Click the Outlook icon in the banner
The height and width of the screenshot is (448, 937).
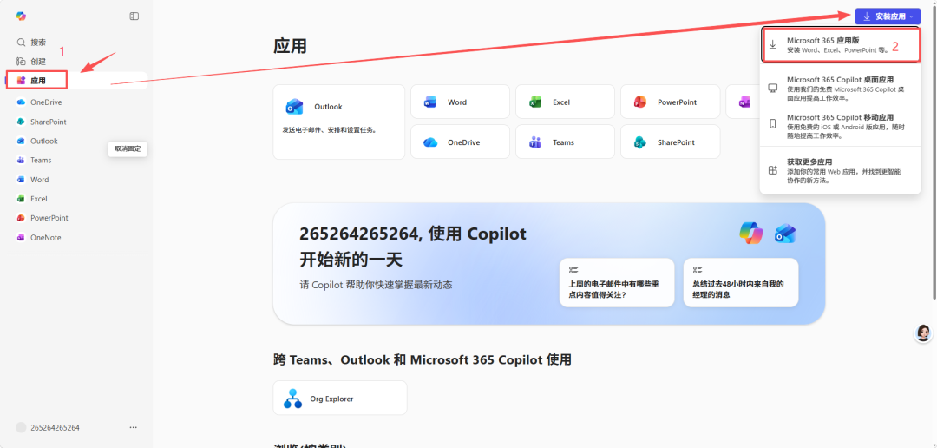tap(785, 234)
